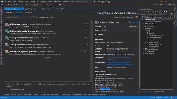Screen dimensions: 177x99
Task: Click the Save All toolbar icon
Action: coord(16,5)
